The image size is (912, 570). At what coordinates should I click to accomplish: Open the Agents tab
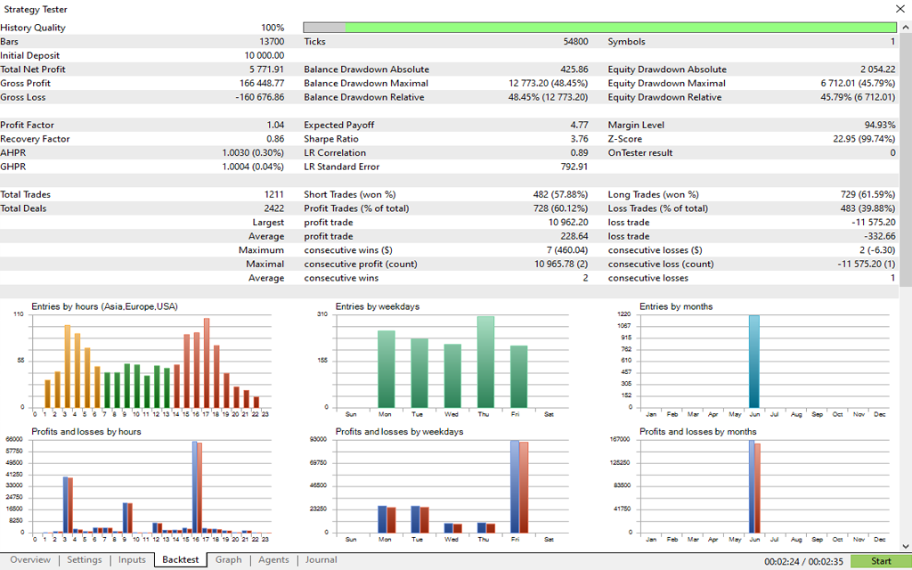pyautogui.click(x=273, y=560)
